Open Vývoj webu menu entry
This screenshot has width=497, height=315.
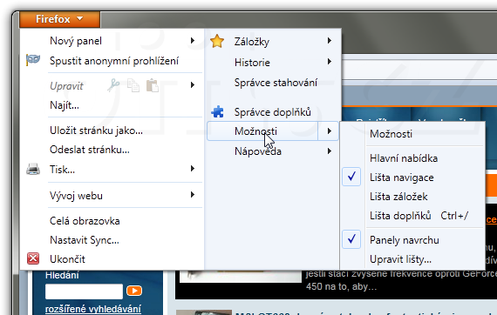click(76, 196)
